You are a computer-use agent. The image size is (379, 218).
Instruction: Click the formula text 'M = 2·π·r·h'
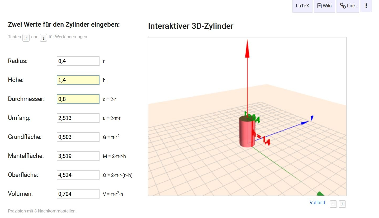[x=114, y=156]
